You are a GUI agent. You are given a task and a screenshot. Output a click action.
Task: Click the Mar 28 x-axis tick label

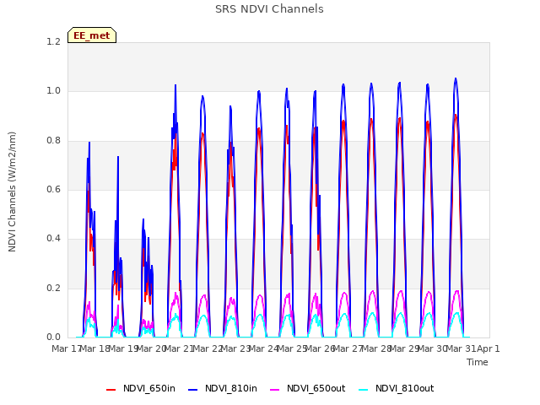pyautogui.click(x=375, y=348)
